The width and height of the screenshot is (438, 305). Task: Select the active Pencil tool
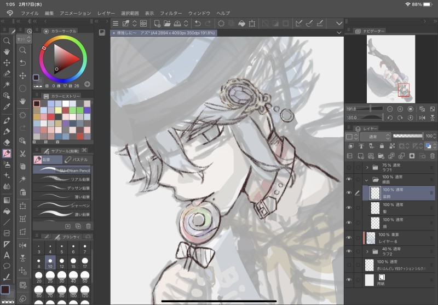[7, 154]
